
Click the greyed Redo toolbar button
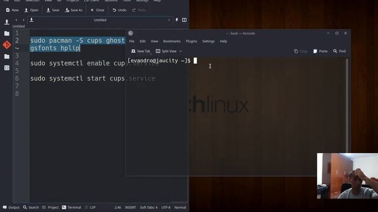(x=139, y=10)
